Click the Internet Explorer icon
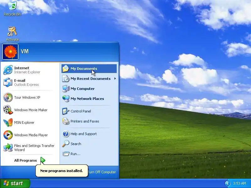This screenshot has width=251, height=188. pos(8,70)
